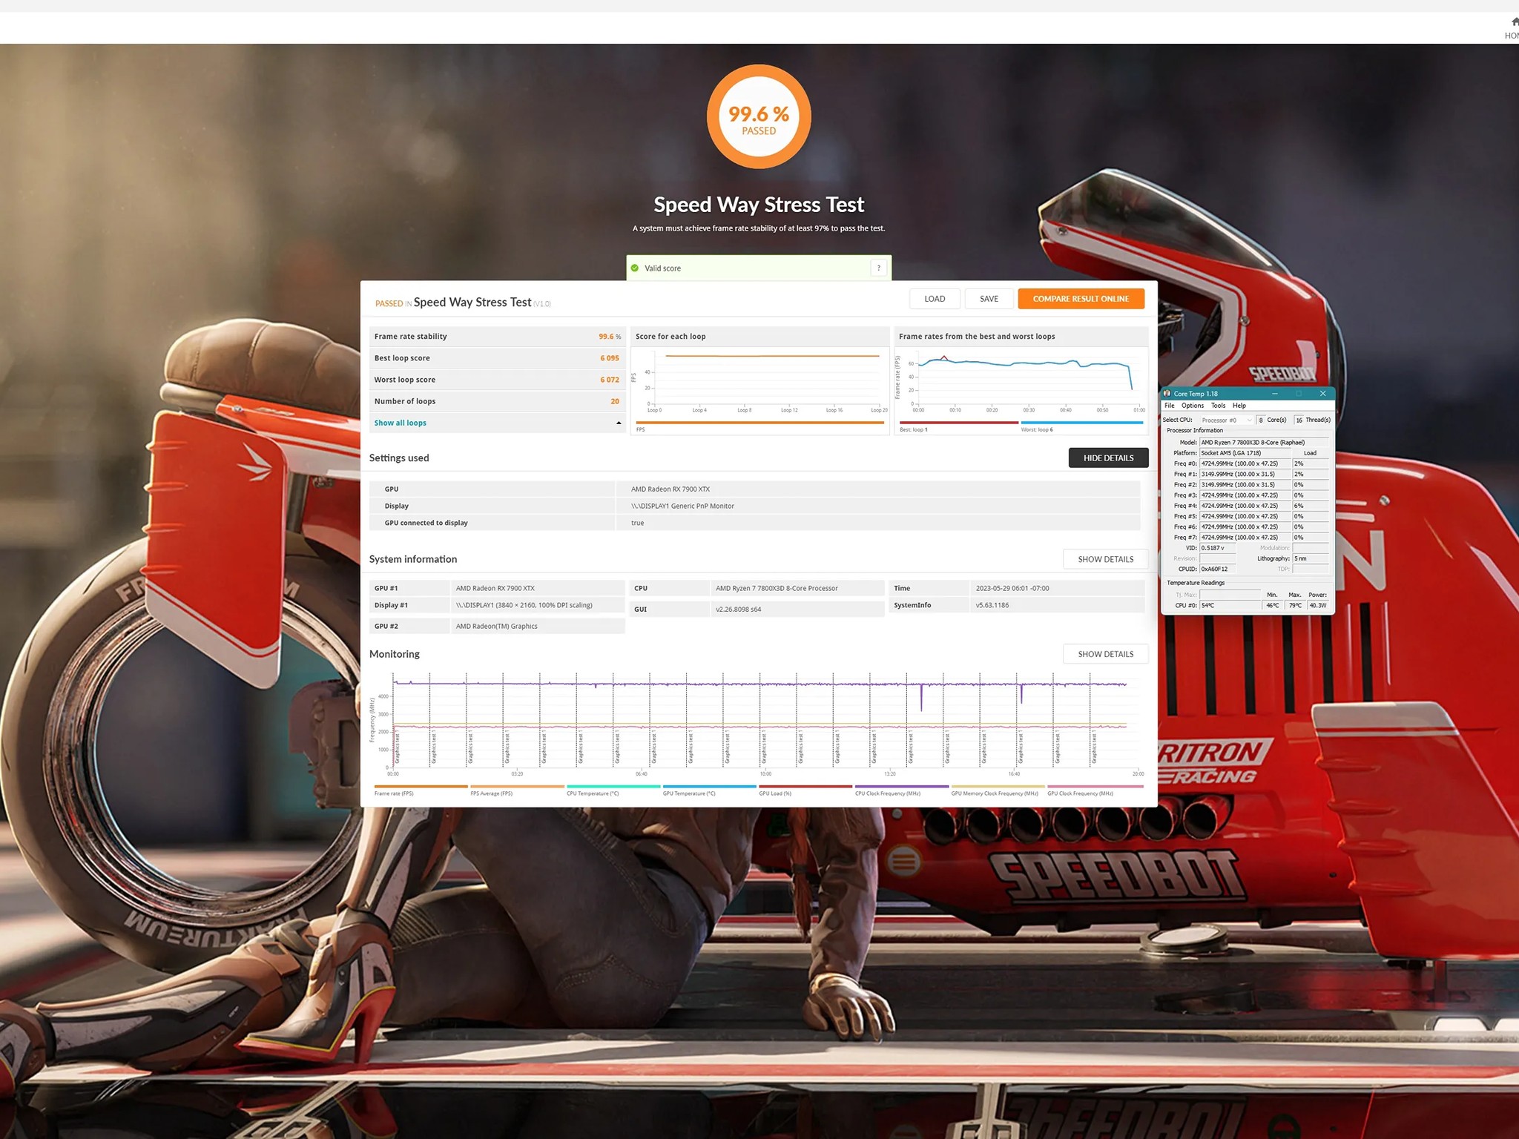1519x1139 pixels.
Task: Toggle the CPU Clock Frequency legend swatch
Action: click(902, 786)
